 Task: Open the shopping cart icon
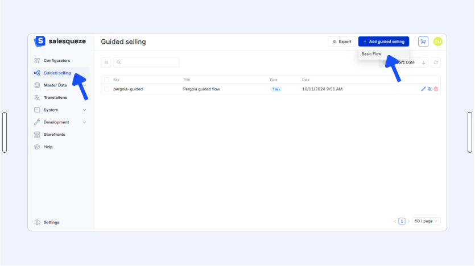(423, 41)
